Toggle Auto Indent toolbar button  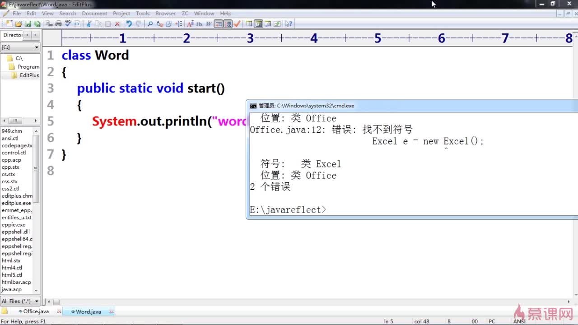pyautogui.click(x=218, y=23)
